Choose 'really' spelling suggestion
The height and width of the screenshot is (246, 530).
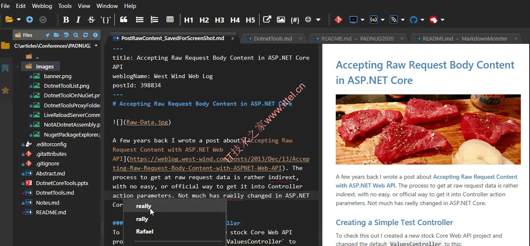[144, 206]
